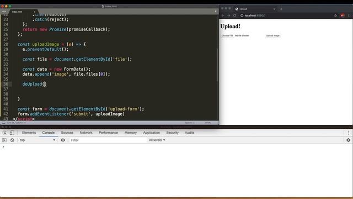The height and width of the screenshot is (199, 353).
Task: Create live expression with the eye icon
Action: pyautogui.click(x=63, y=140)
